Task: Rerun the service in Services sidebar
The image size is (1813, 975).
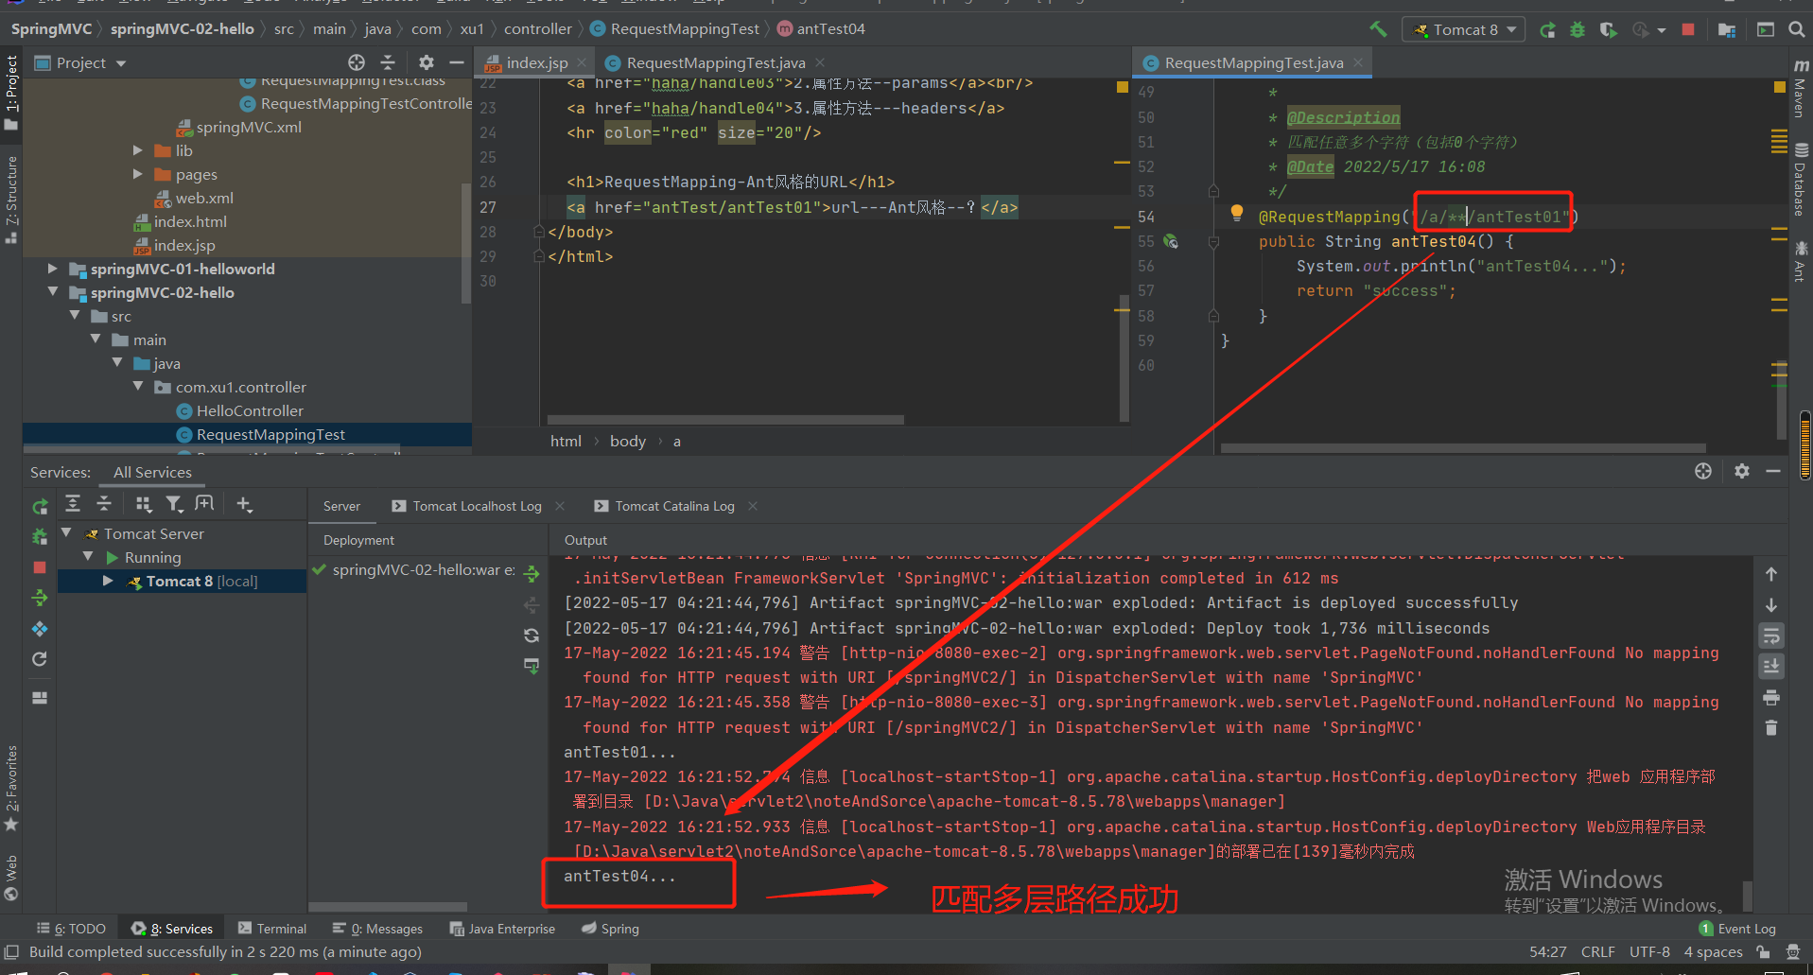Action: (x=40, y=507)
